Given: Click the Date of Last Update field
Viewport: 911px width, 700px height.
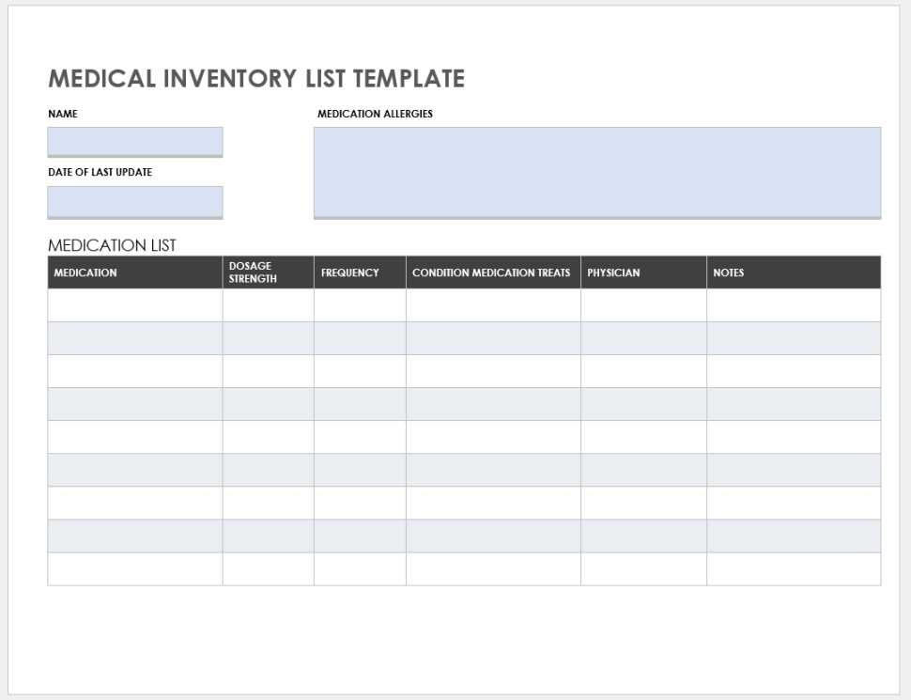Looking at the screenshot, I should coord(135,201).
